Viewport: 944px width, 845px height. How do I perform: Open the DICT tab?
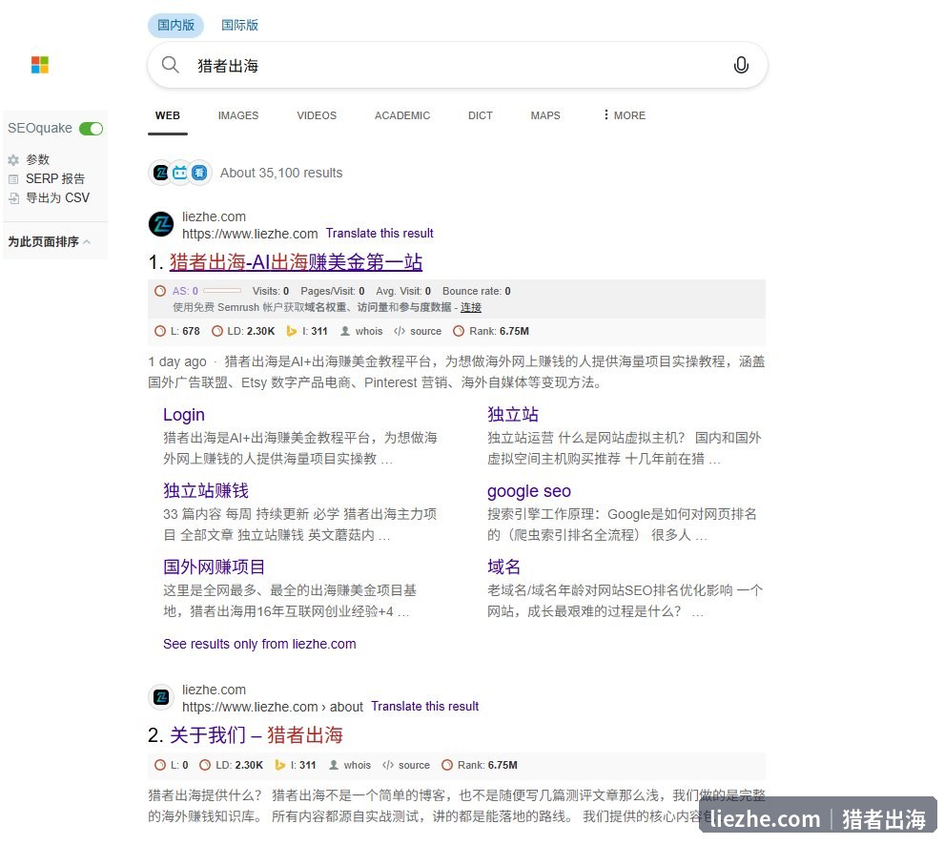[481, 115]
